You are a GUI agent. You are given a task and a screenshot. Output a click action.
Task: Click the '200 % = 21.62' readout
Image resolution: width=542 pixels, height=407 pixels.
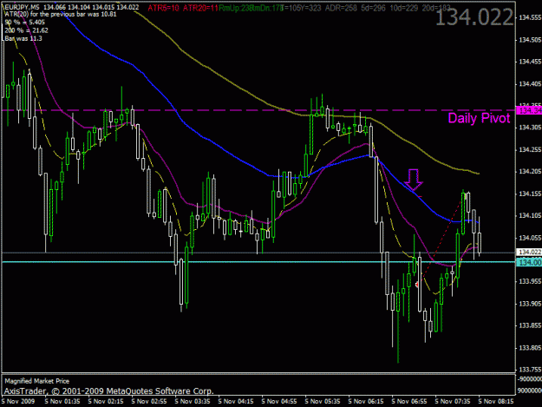click(26, 30)
